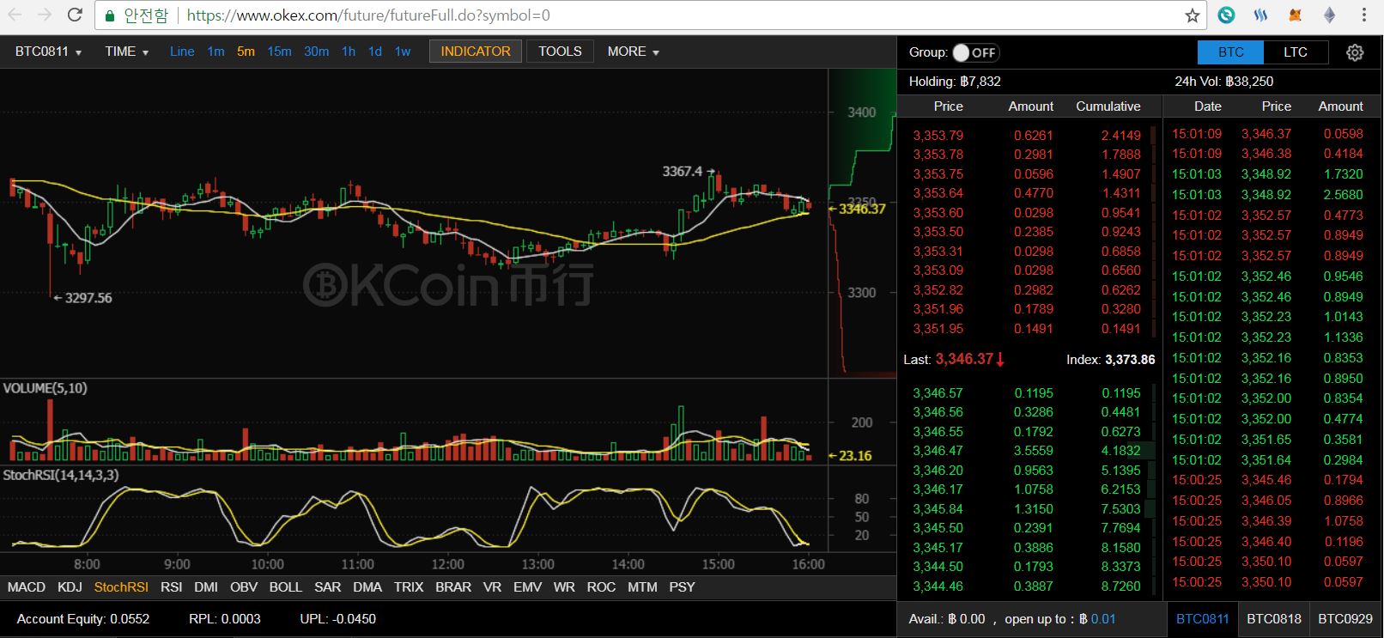Switch to BTC0818 contract tab
The width and height of the screenshot is (1384, 638).
[1274, 619]
